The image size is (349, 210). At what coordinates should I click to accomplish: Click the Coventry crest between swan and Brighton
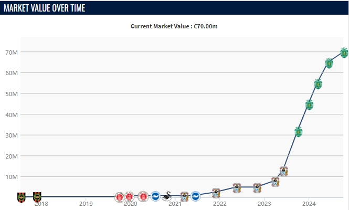pyautogui.click(x=184, y=197)
